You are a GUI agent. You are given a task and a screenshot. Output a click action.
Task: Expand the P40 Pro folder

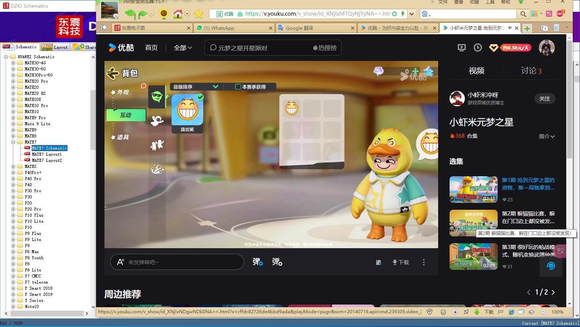point(13,179)
